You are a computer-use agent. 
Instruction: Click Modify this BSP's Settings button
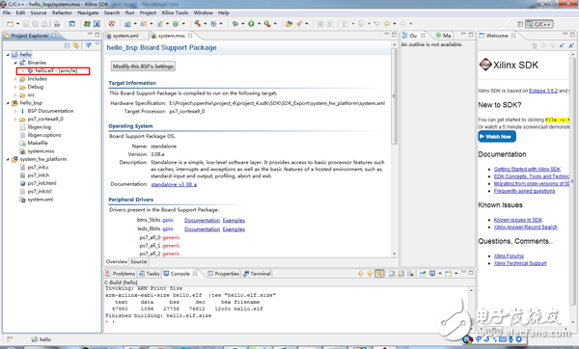pos(143,66)
